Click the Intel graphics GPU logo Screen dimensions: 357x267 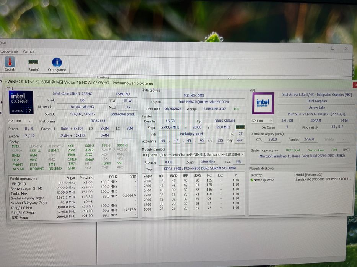click(263, 103)
